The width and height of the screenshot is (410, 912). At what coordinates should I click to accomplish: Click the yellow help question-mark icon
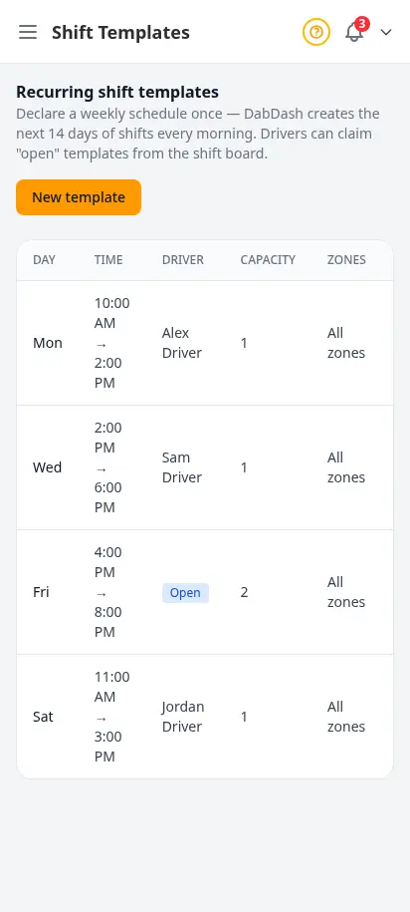(x=315, y=32)
